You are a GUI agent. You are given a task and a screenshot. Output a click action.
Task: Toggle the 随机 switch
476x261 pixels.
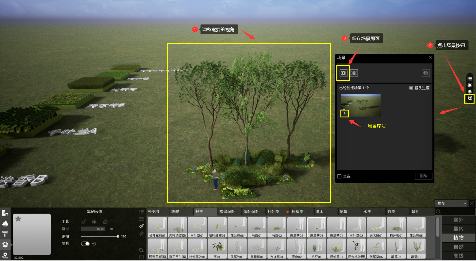coord(85,244)
